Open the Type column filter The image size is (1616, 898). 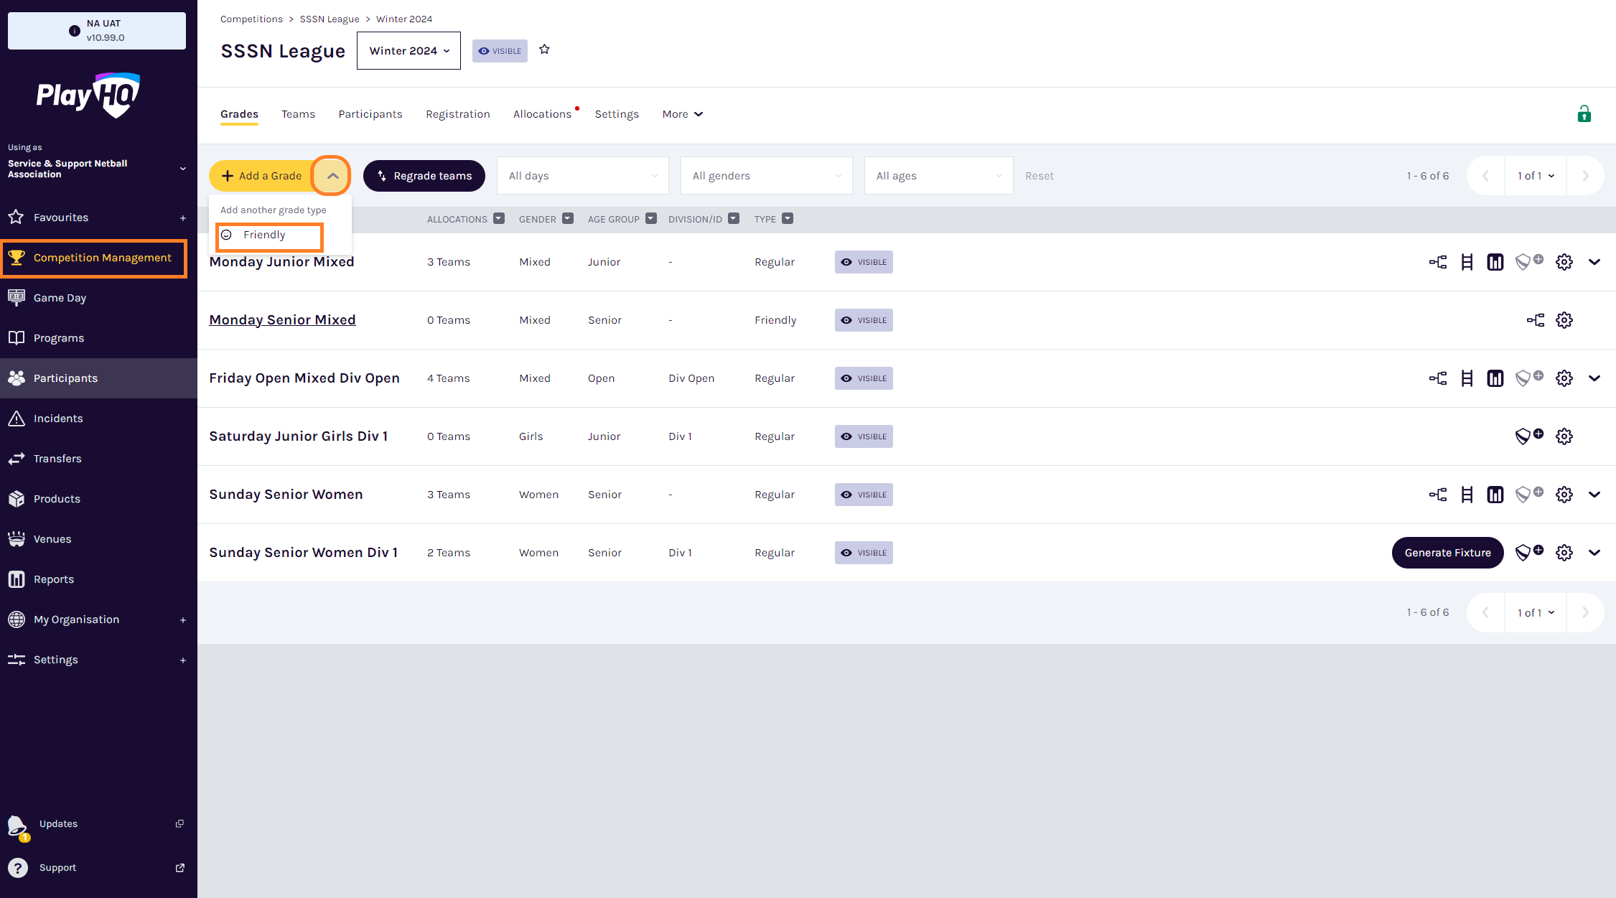[788, 219]
